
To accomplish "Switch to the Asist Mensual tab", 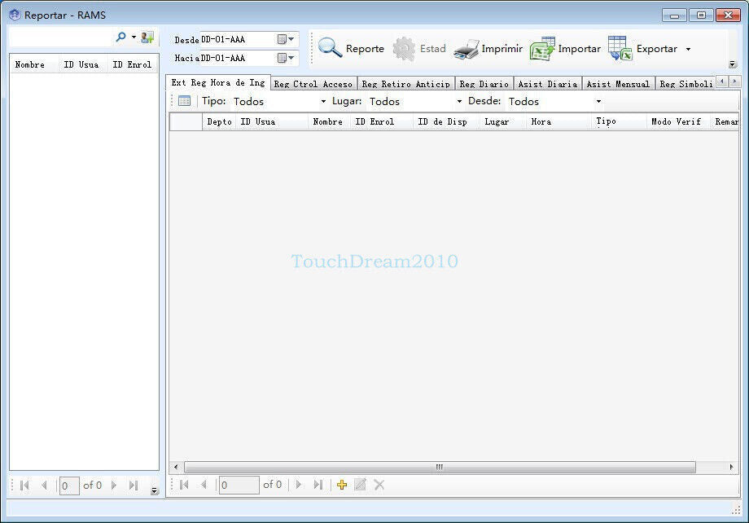I will 618,84.
